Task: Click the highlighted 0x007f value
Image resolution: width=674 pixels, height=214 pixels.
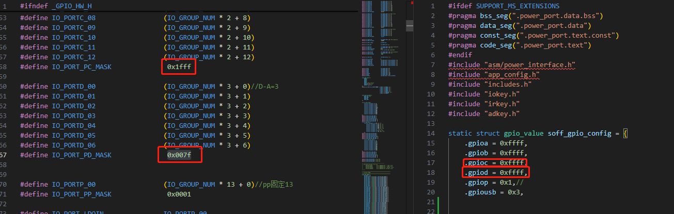Action: point(179,155)
